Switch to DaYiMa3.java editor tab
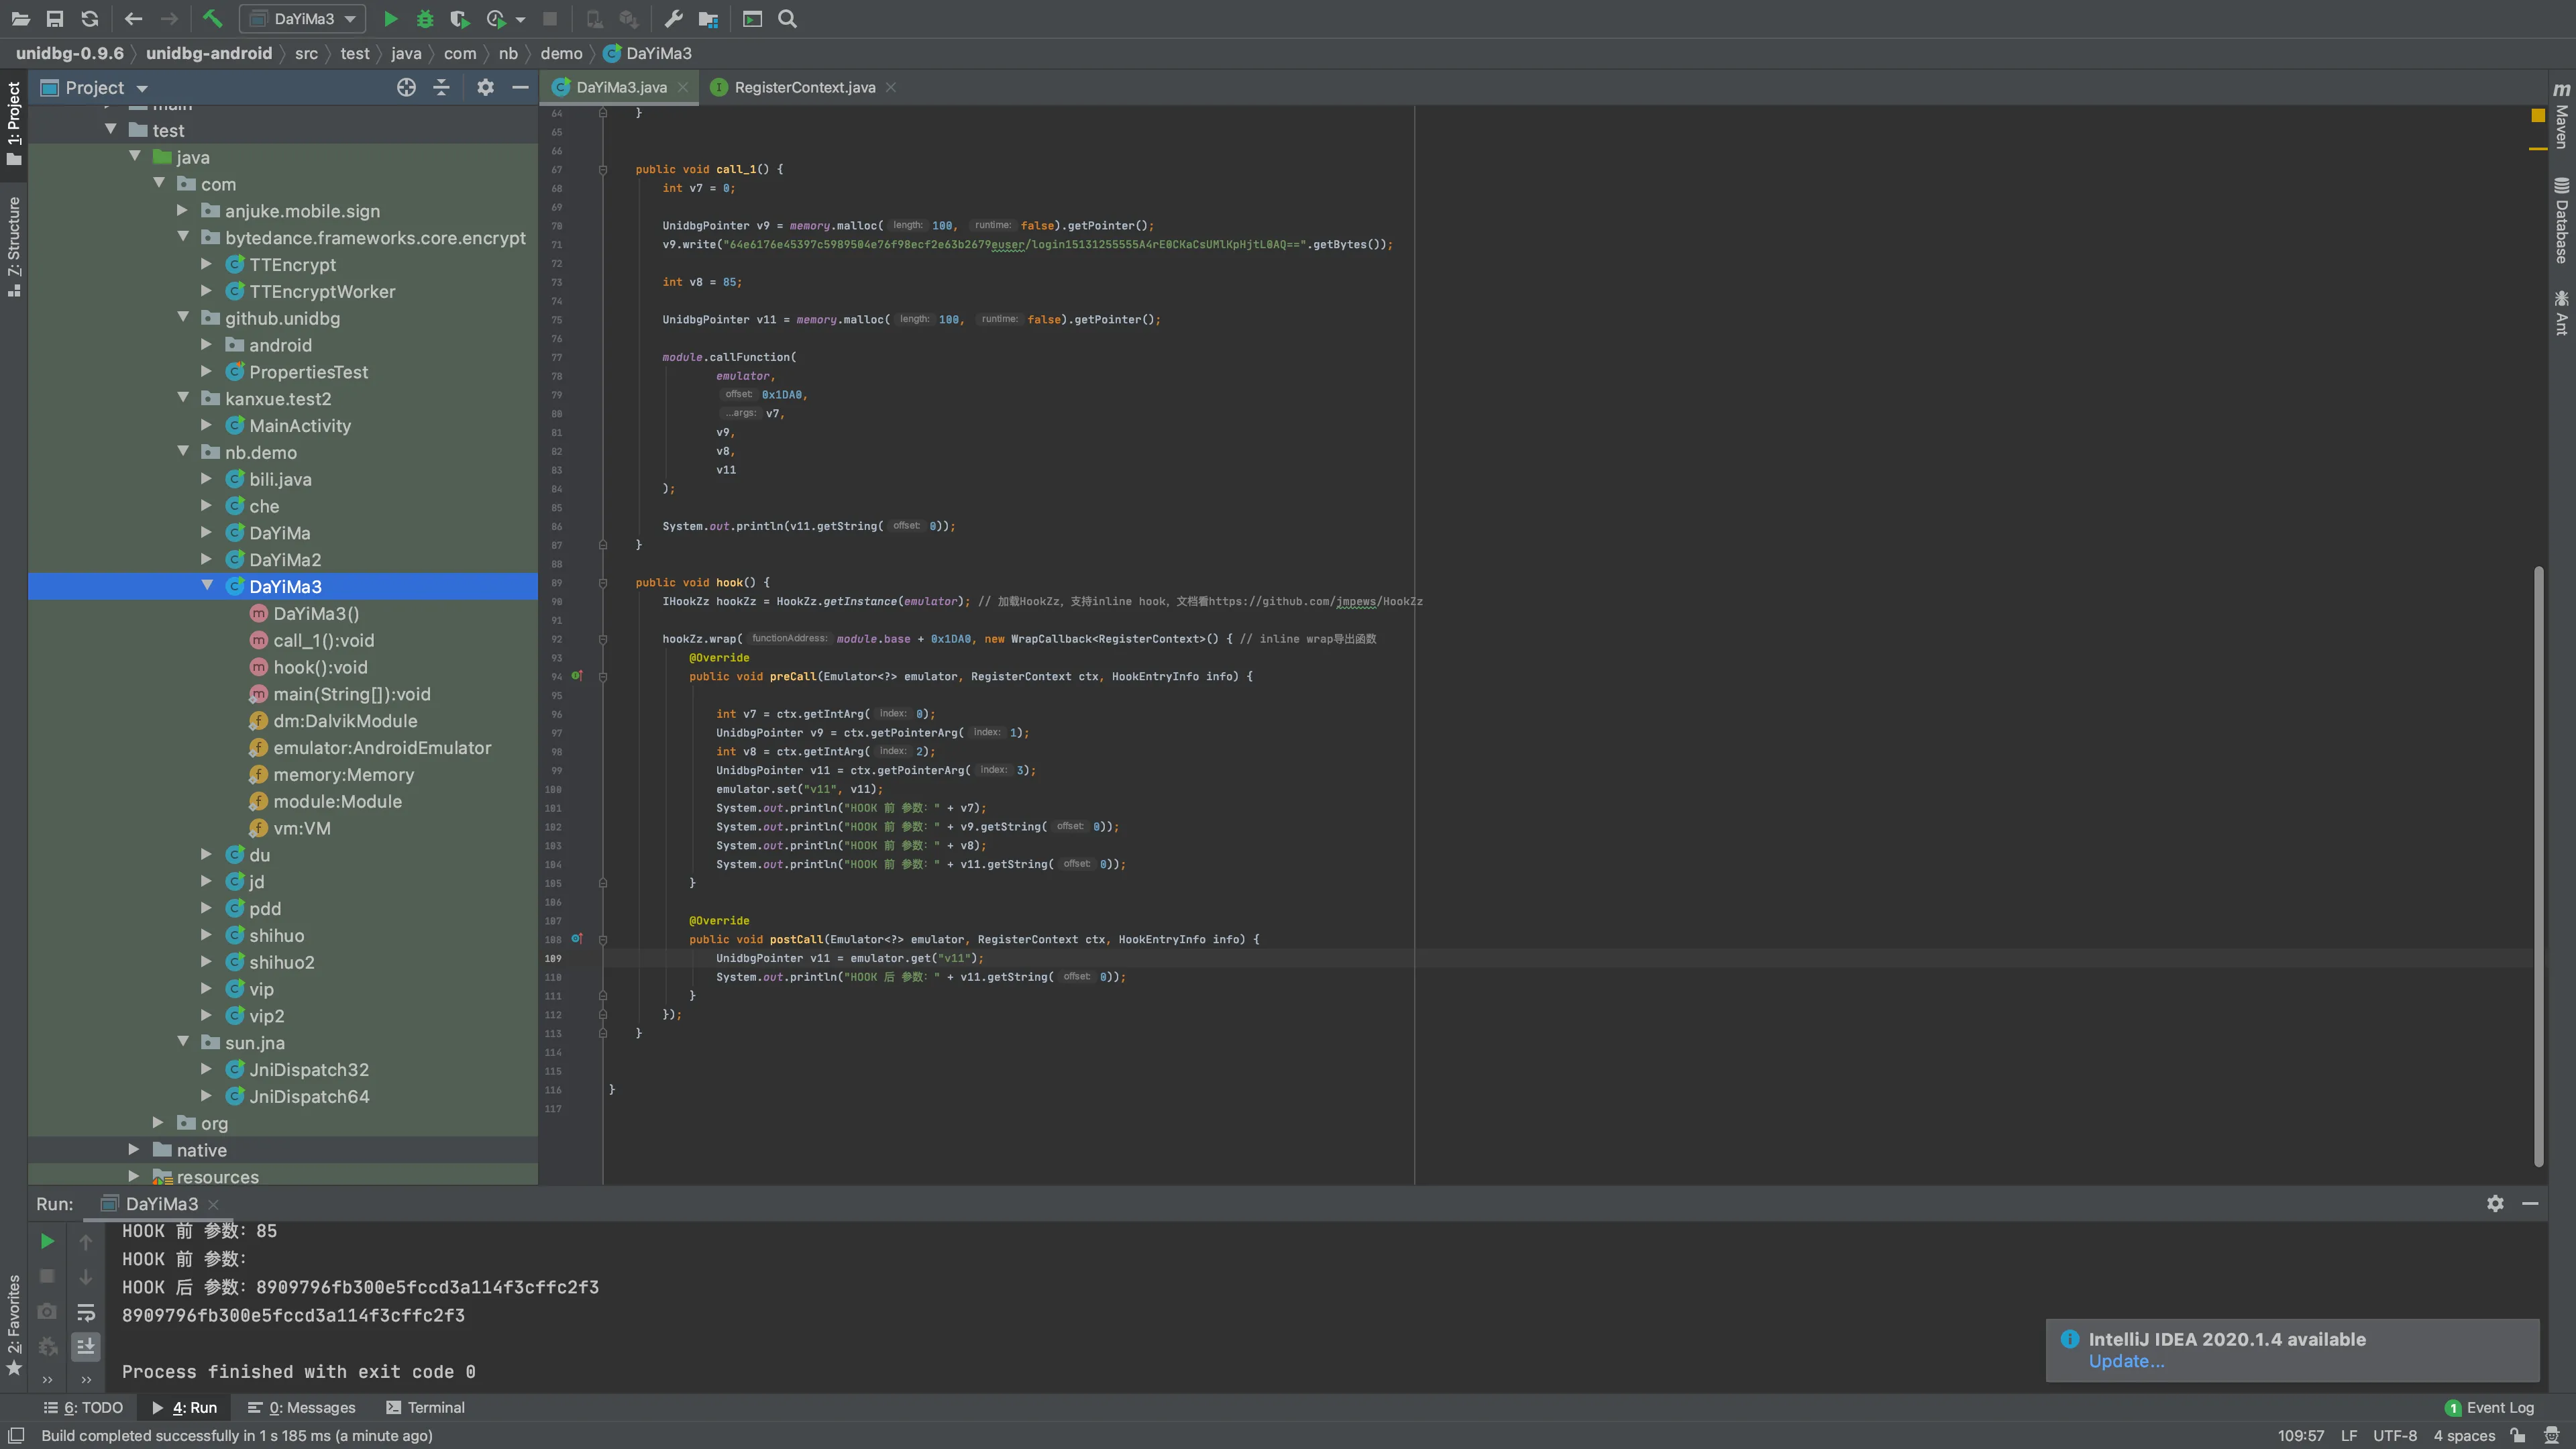Image resolution: width=2576 pixels, height=1449 pixels. tap(621, 87)
